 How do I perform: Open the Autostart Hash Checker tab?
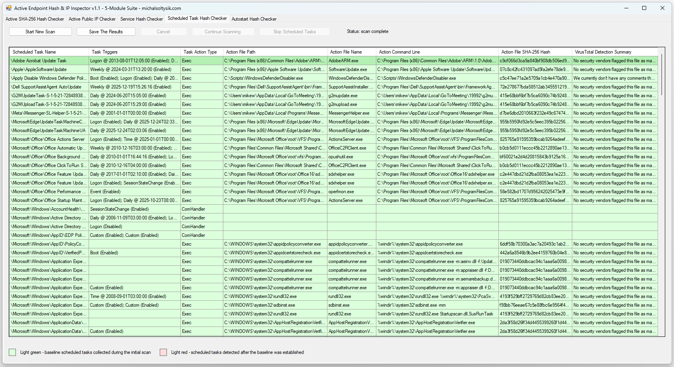(254, 19)
